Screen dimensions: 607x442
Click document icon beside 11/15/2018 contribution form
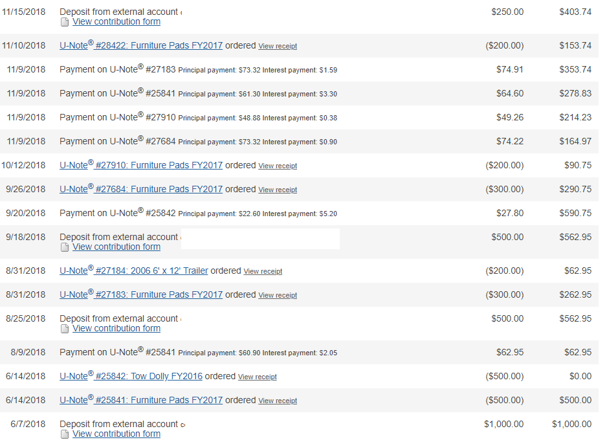[65, 22]
